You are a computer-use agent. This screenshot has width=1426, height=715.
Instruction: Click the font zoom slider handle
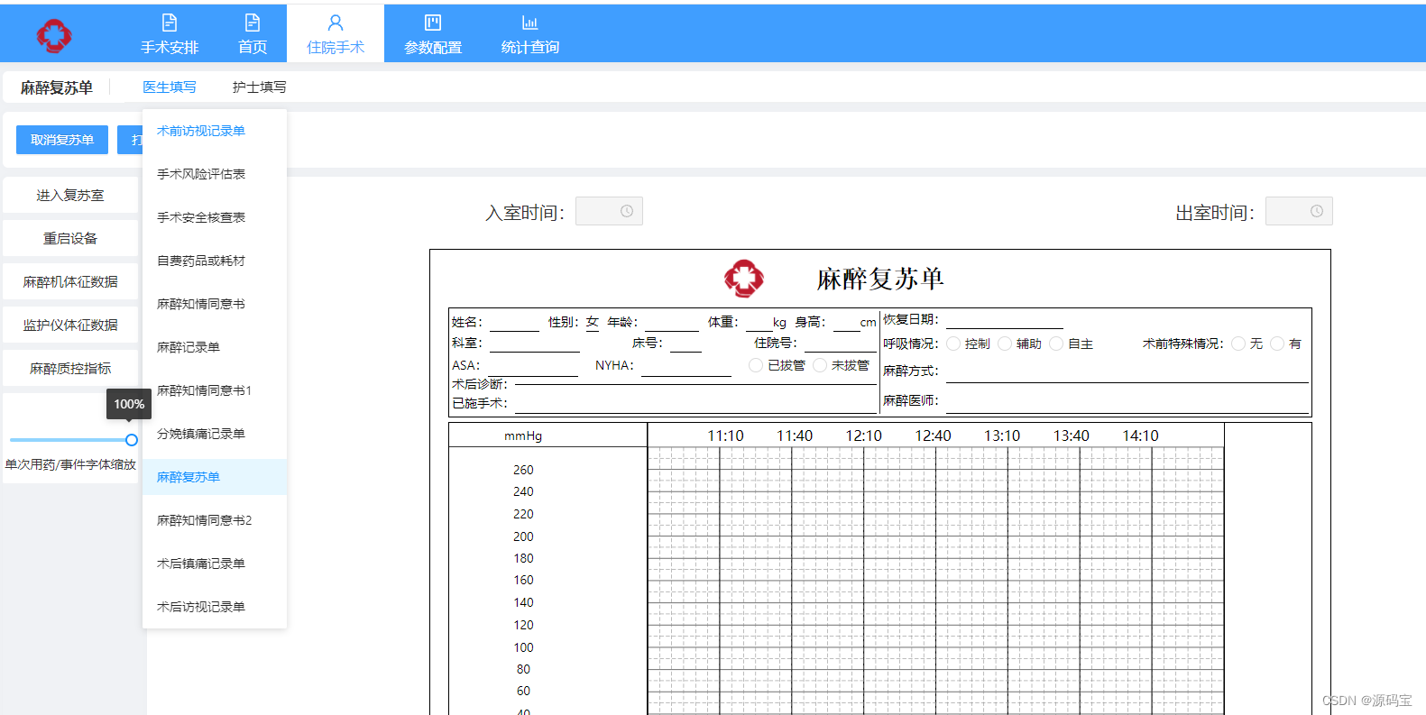tap(132, 440)
